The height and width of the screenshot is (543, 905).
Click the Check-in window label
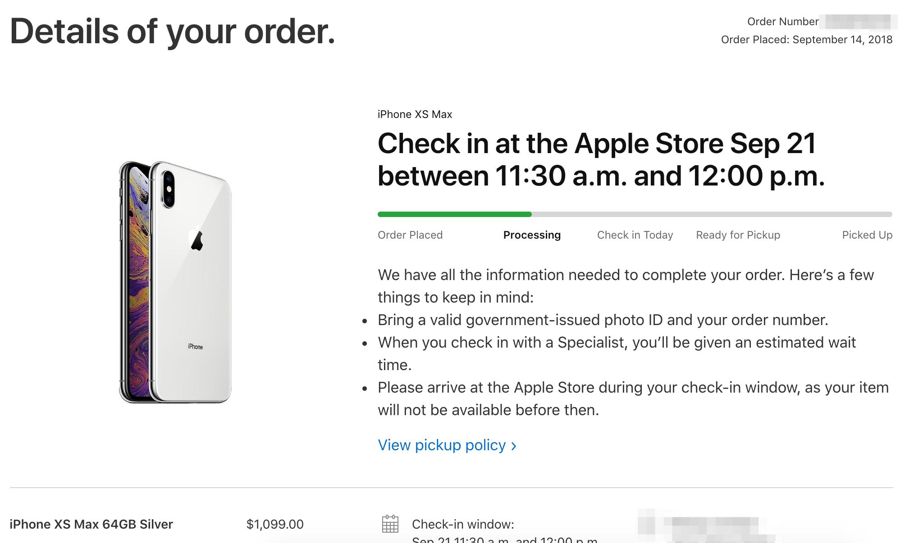[x=463, y=524]
